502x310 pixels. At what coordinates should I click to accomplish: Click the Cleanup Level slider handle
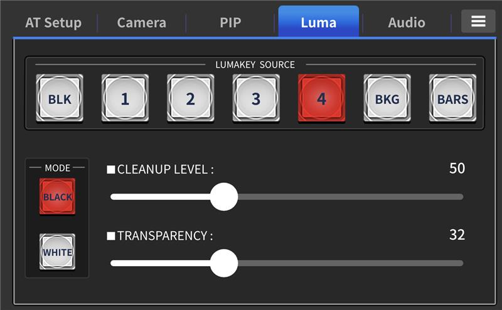[x=223, y=197]
